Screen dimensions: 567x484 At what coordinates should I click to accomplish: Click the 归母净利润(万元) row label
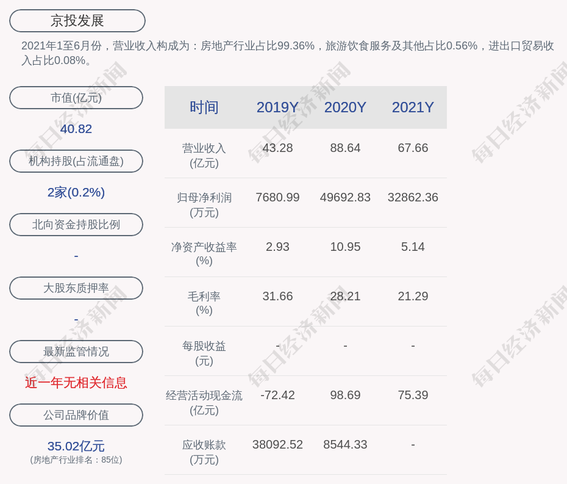coord(204,205)
